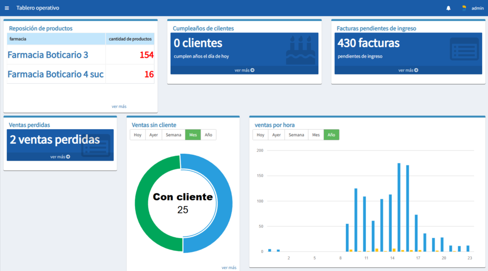Open ver más in Reposición de productos
The image size is (488, 271).
(119, 106)
